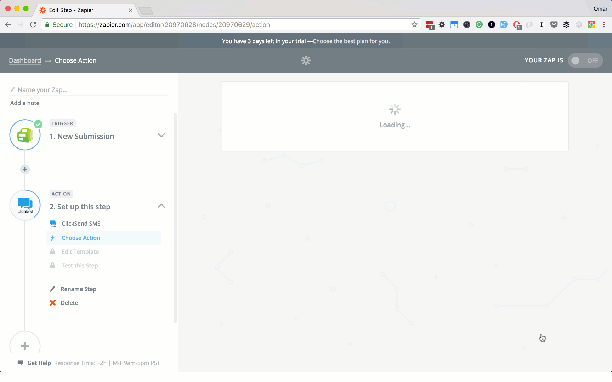The image size is (612, 382).
Task: Open the Chrome browser menu
Action: (x=604, y=24)
